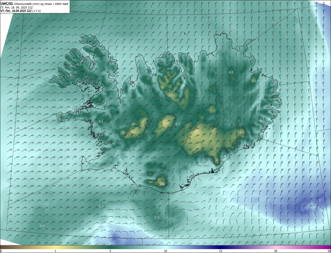Click the '50' tick on the colour scale
This screenshot has width=331, height=253.
pos(329,251)
